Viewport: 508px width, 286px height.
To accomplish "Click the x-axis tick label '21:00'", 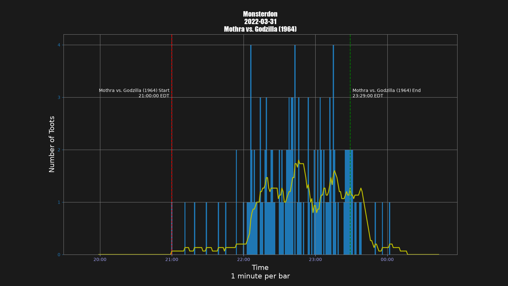I will point(172,260).
